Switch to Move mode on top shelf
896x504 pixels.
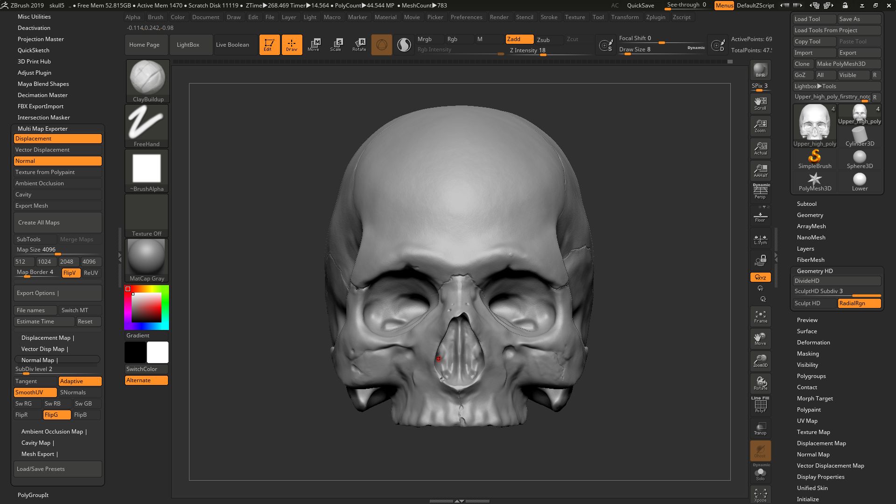[x=315, y=44]
